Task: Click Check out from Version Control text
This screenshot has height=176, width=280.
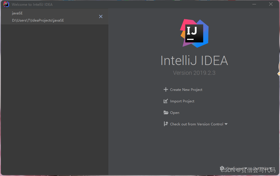Action: (x=197, y=124)
